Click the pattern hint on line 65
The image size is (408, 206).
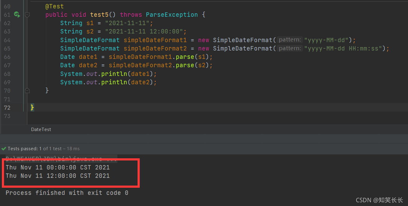(289, 48)
